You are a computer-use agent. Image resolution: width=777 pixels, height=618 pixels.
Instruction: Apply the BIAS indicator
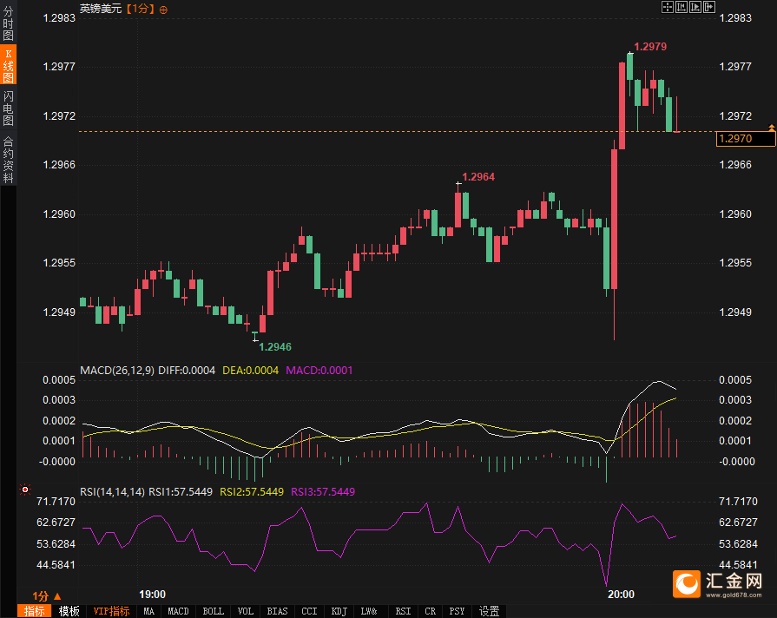click(x=277, y=611)
